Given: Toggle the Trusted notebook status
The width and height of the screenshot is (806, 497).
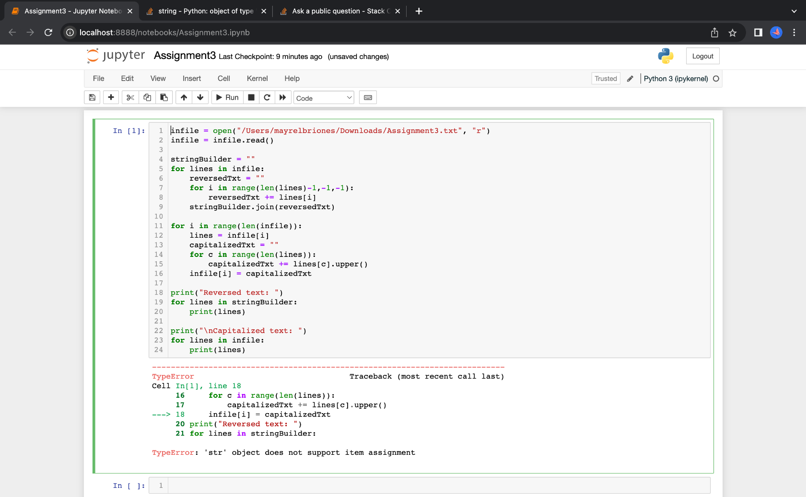Looking at the screenshot, I should 605,78.
